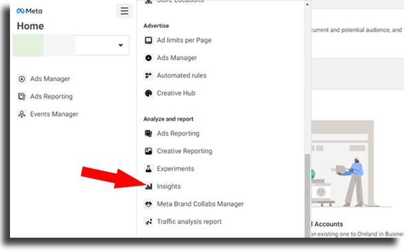Click the tools menu scrollbar thumb
407x251 pixels.
(308, 196)
